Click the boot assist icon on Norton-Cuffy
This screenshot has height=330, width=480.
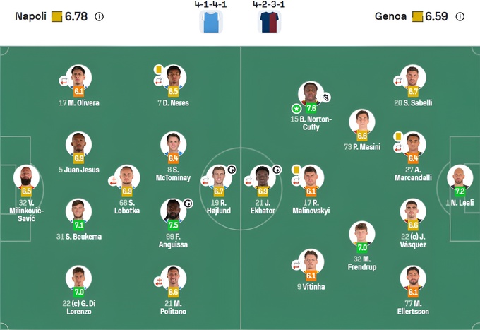click(x=326, y=98)
